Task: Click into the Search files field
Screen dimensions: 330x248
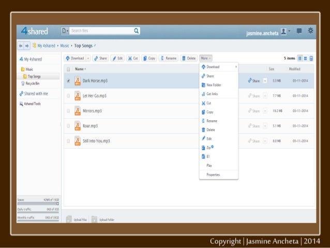Action: (102, 31)
